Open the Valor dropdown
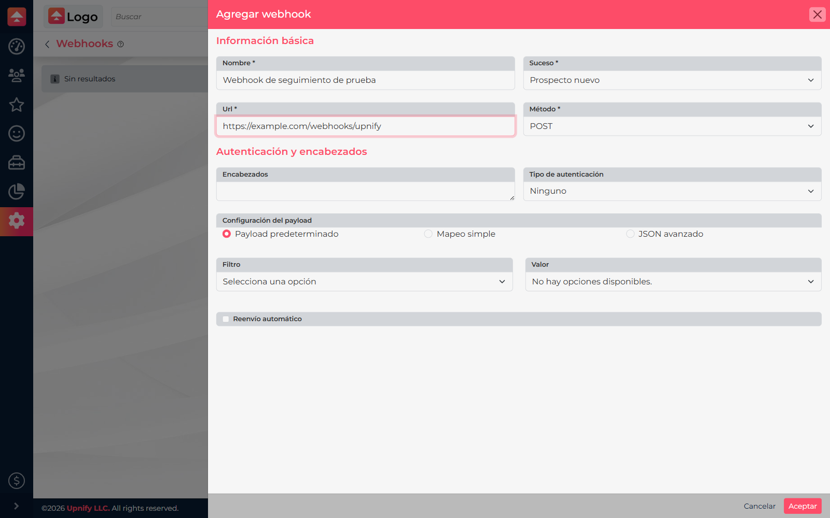This screenshot has height=518, width=830. pyautogui.click(x=673, y=282)
